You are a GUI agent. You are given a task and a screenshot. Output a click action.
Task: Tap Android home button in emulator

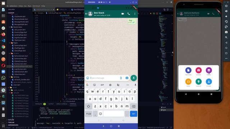tap(198, 94)
